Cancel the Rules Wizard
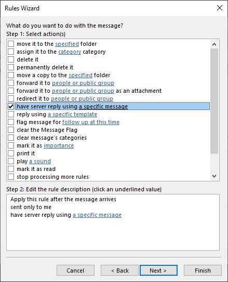 click(75, 271)
